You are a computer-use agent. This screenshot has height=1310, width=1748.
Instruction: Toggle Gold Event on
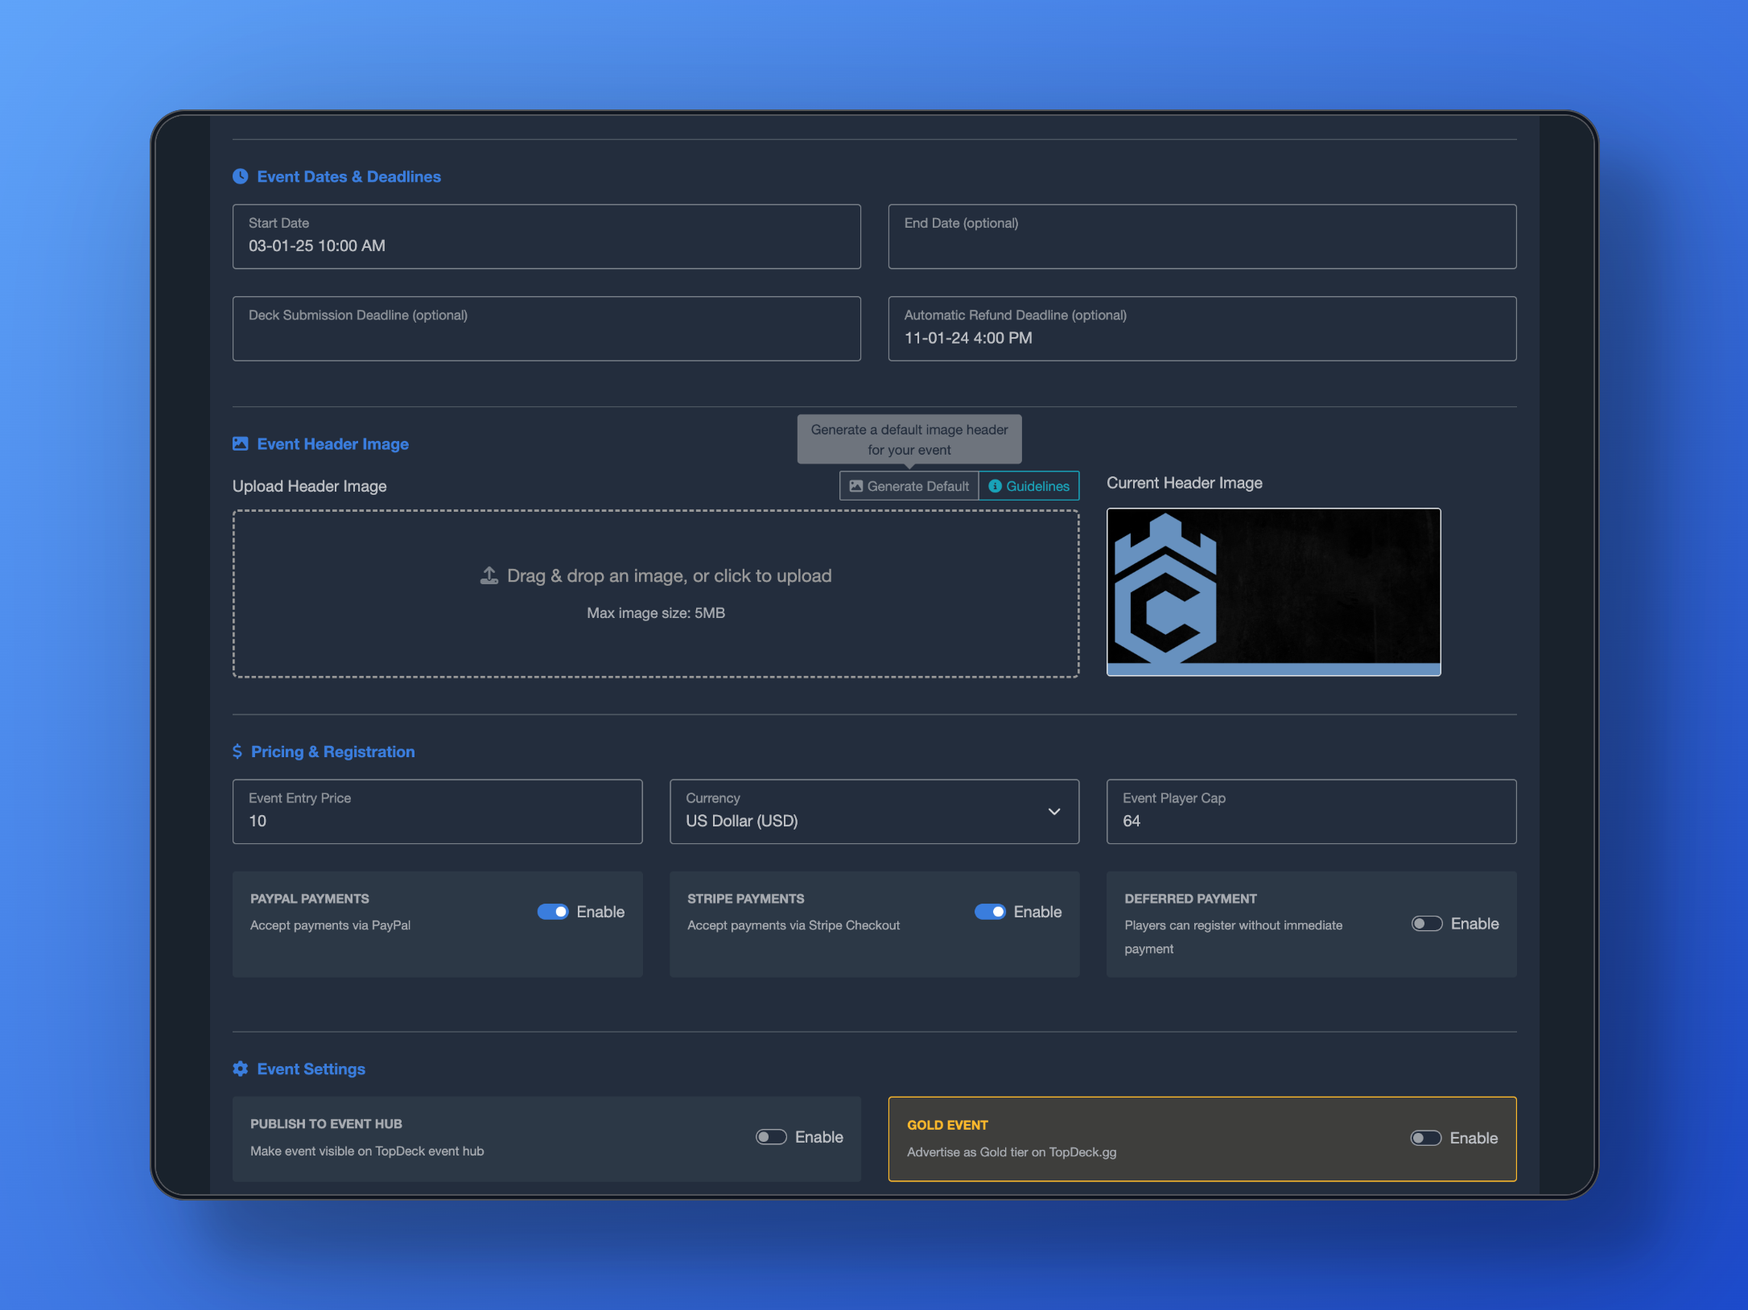click(x=1425, y=1137)
